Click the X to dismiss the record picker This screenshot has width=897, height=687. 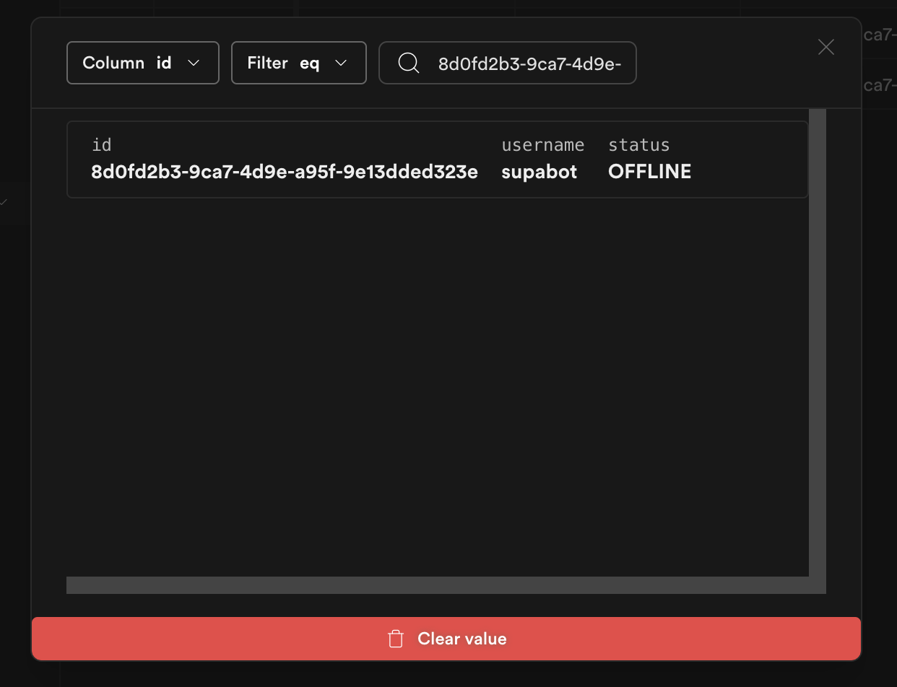tap(825, 47)
